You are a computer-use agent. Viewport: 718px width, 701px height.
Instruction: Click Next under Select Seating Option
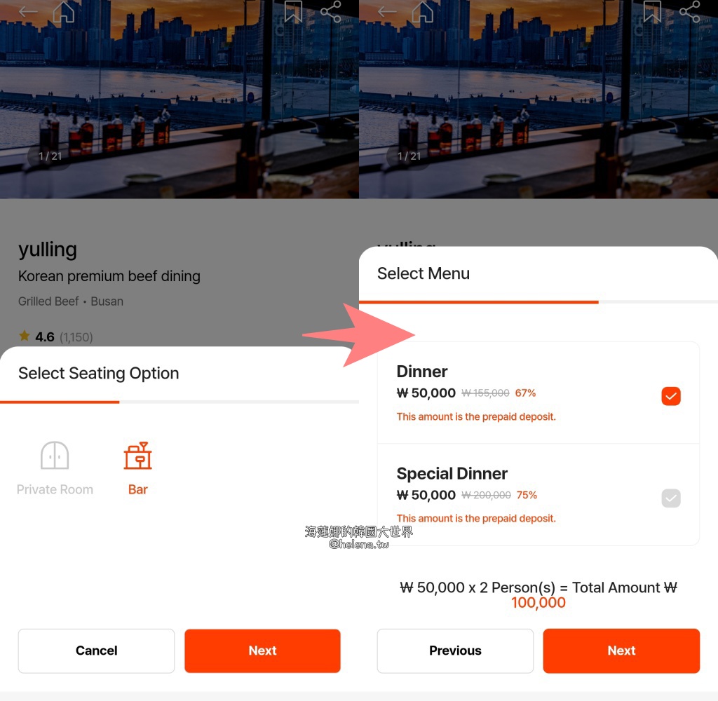pos(262,651)
